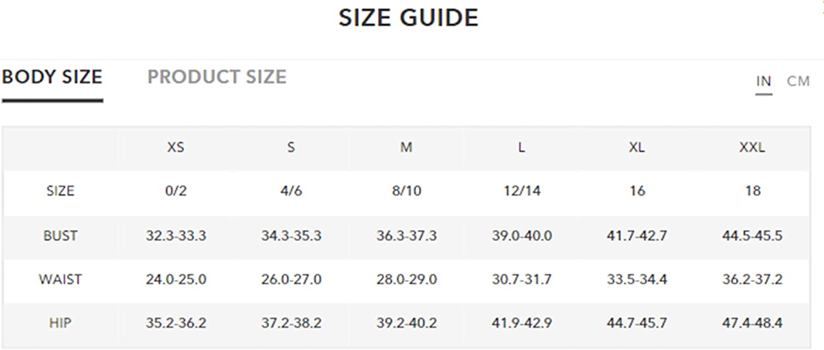Click bust value 32.3-33.3
This screenshot has width=824, height=350.
[176, 236]
